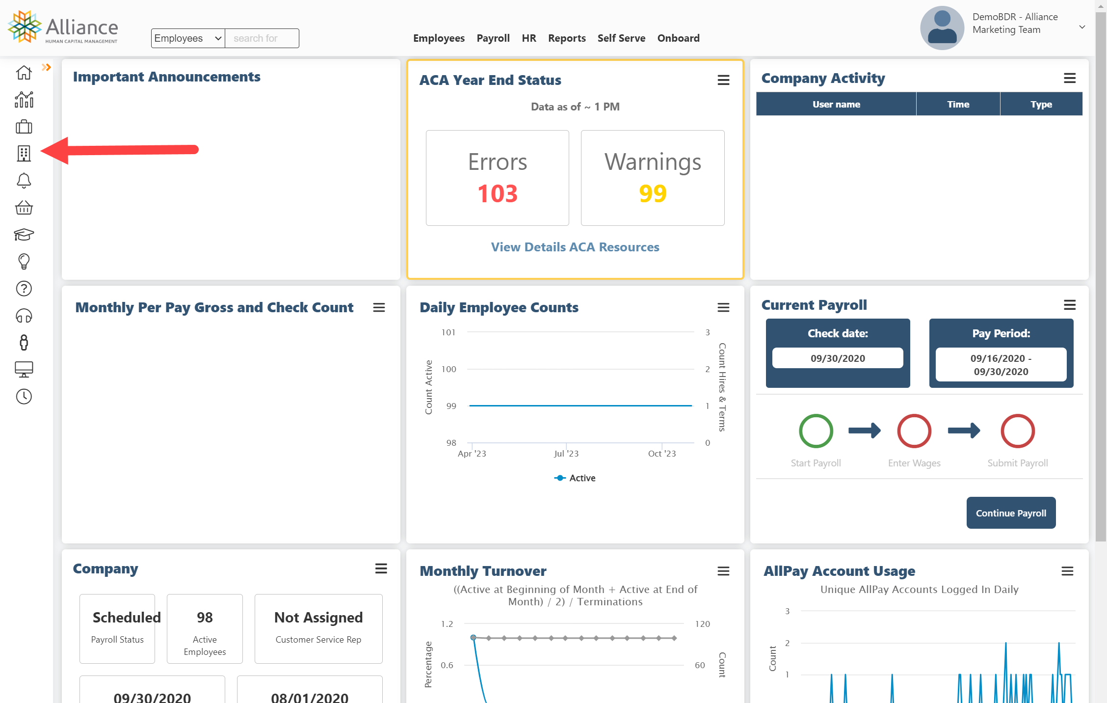This screenshot has width=1107, height=703.
Task: Follow View Details ACA Resources link
Action: coord(575,247)
